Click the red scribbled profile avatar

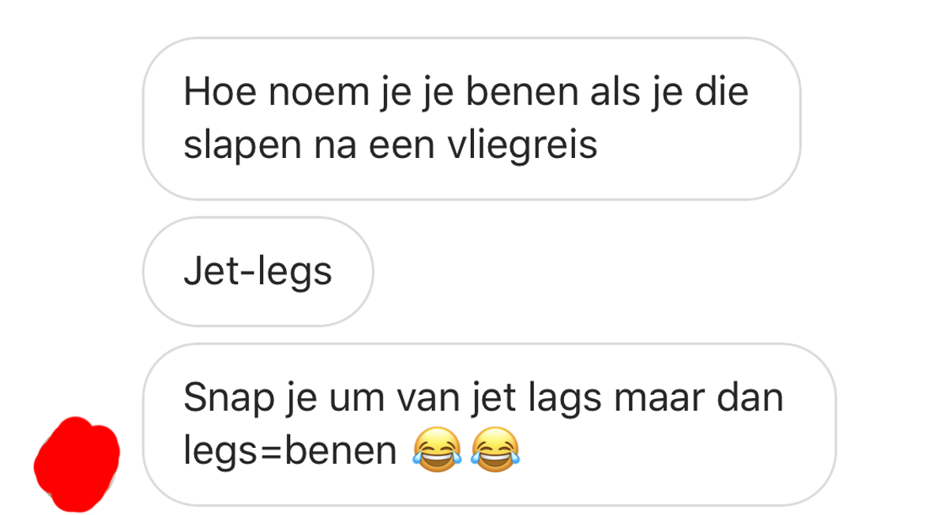point(77,460)
